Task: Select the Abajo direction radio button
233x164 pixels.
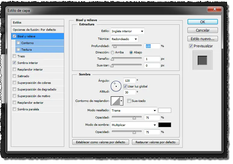Action: tap(131, 52)
